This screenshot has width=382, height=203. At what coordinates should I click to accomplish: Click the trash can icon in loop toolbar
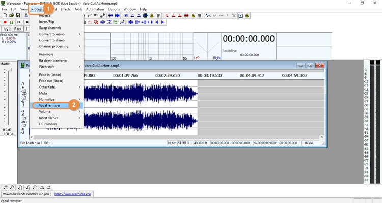[x=199, y=15]
